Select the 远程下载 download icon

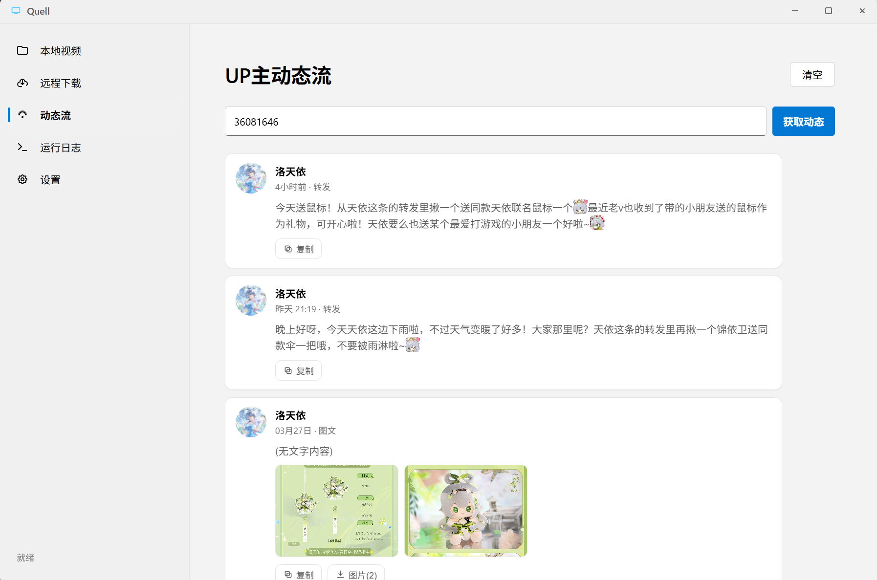[x=22, y=83]
